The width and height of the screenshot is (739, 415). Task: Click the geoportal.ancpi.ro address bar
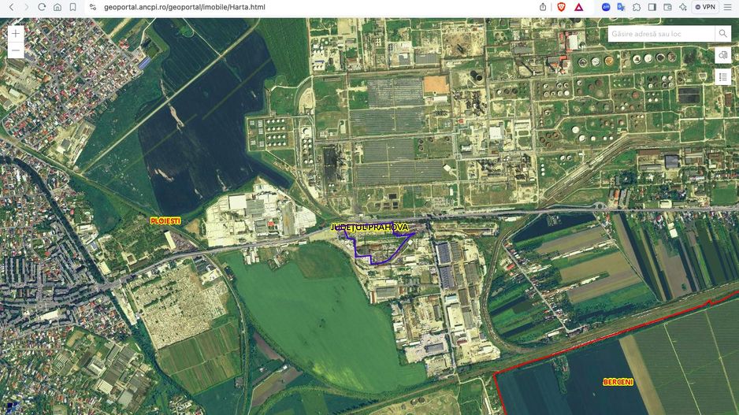click(184, 7)
